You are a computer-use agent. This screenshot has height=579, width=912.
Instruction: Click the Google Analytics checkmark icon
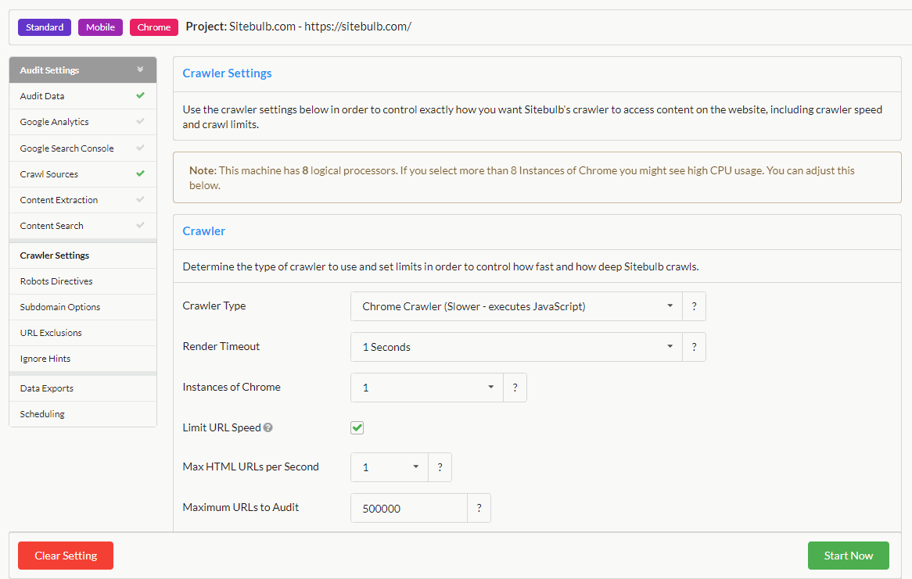140,121
